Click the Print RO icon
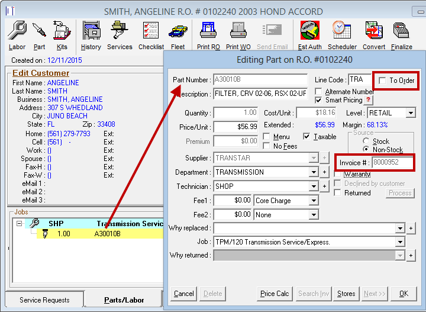426x312 pixels. click(x=209, y=35)
